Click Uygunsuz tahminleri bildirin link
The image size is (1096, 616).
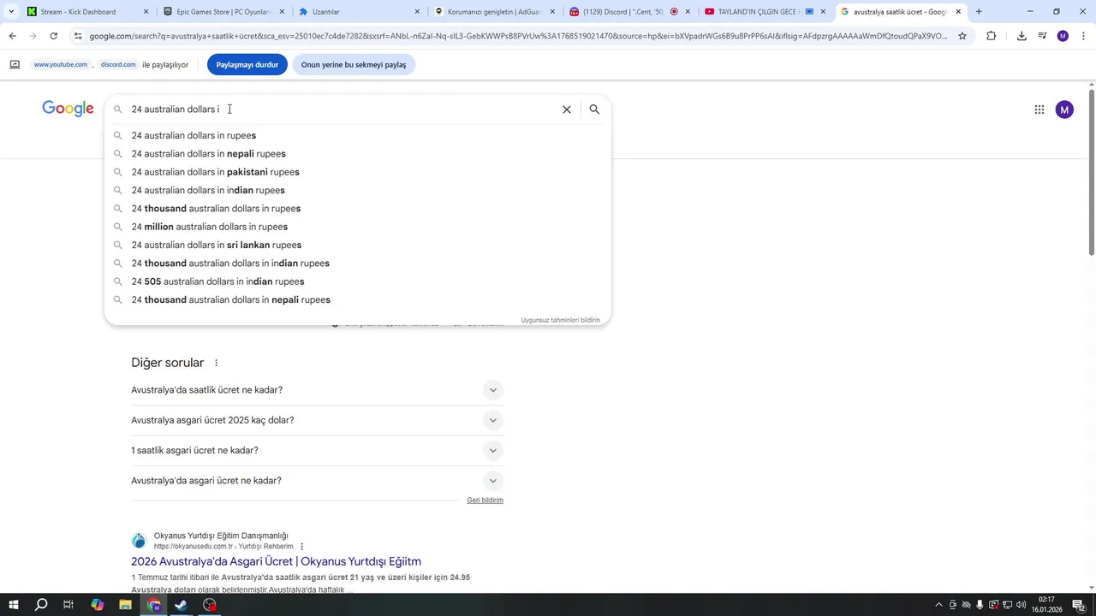560,320
